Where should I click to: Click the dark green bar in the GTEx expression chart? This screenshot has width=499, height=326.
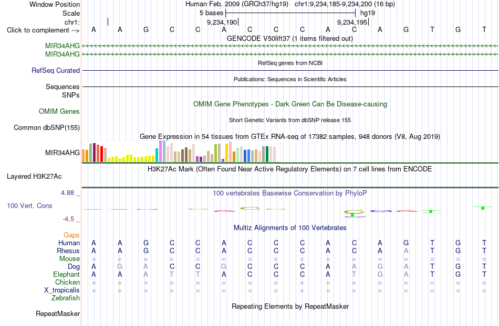[x=267, y=154]
